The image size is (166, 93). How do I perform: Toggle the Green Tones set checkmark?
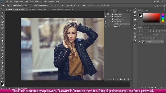[x=105, y=17]
